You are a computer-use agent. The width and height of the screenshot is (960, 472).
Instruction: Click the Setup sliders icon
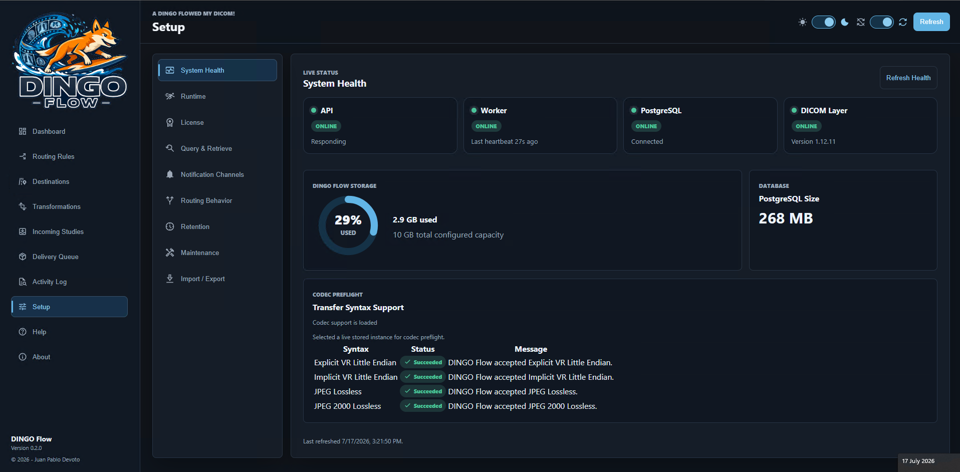[x=23, y=307]
